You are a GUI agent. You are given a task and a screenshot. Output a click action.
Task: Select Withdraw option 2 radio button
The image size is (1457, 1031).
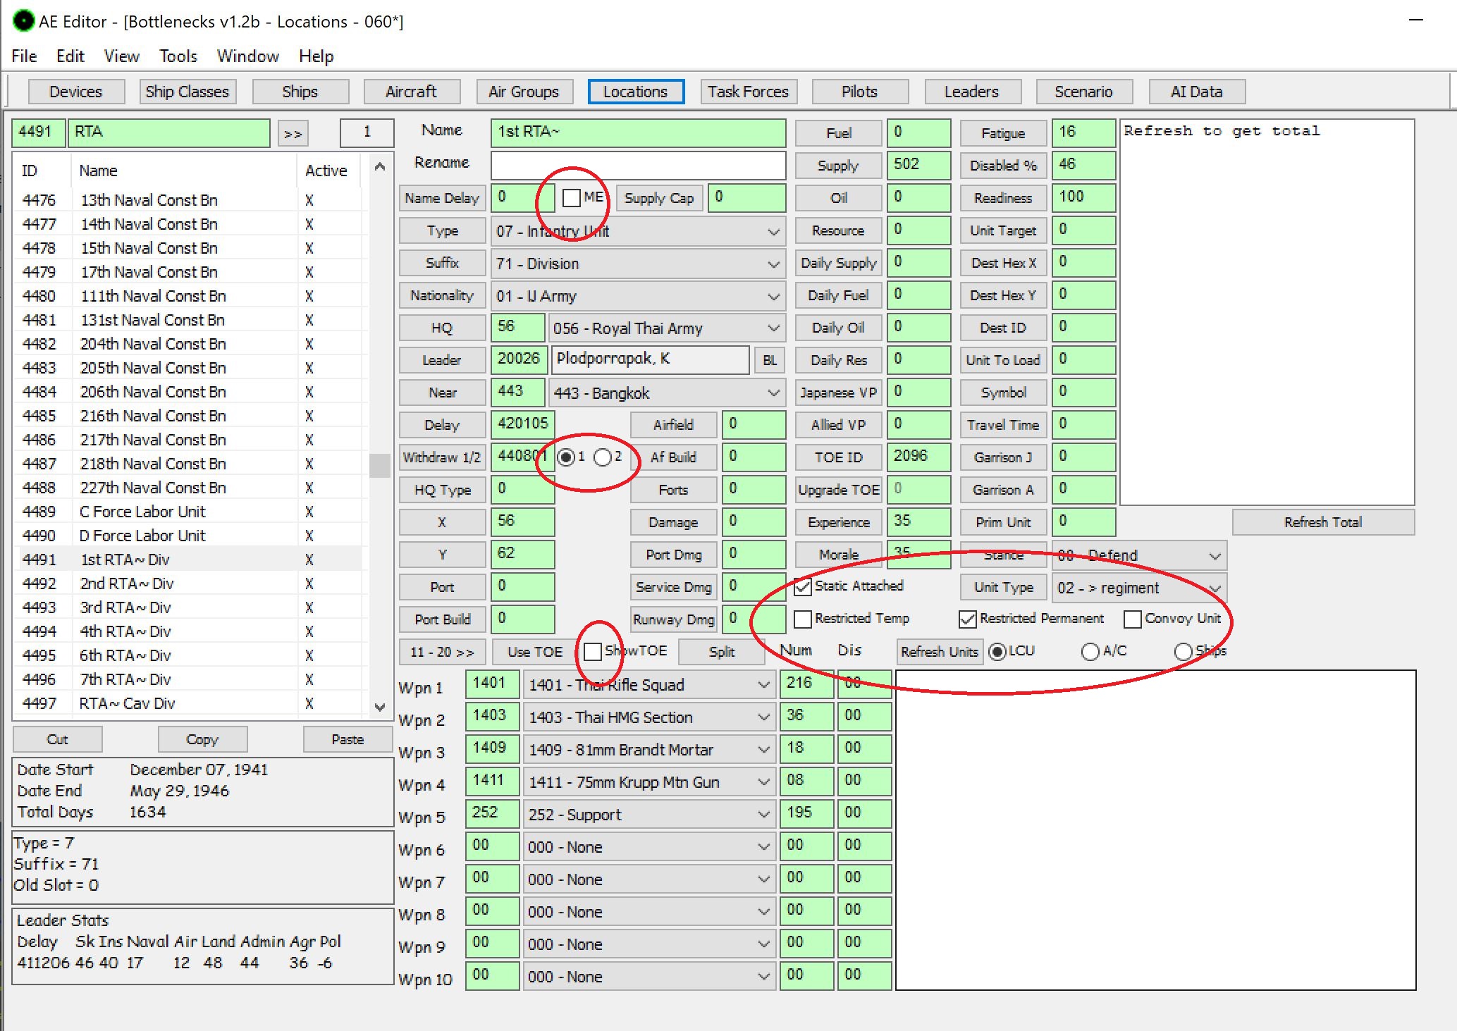pos(603,457)
